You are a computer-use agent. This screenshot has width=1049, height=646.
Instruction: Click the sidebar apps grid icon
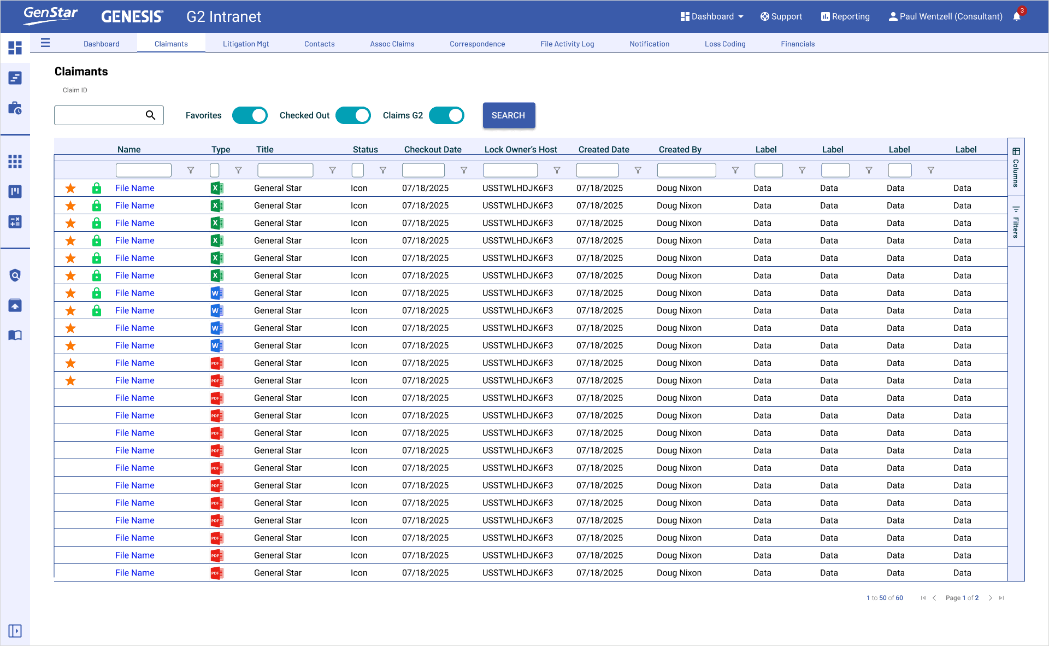15,161
